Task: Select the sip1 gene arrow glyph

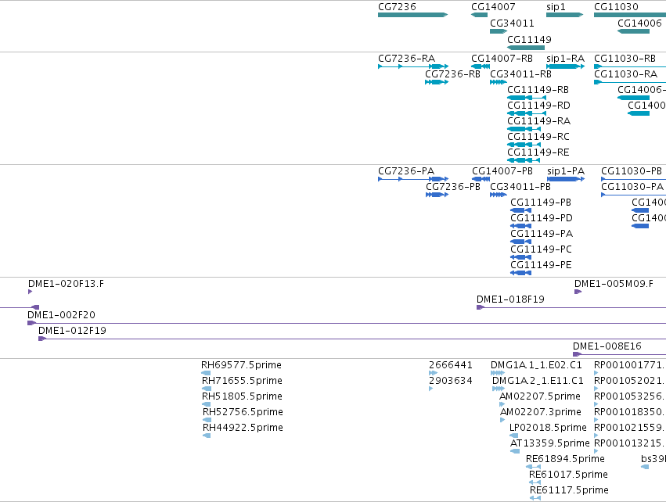Action: 565,15
